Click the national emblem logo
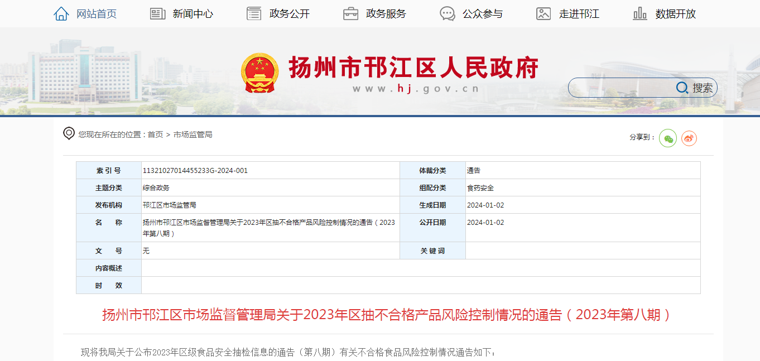 [259, 73]
